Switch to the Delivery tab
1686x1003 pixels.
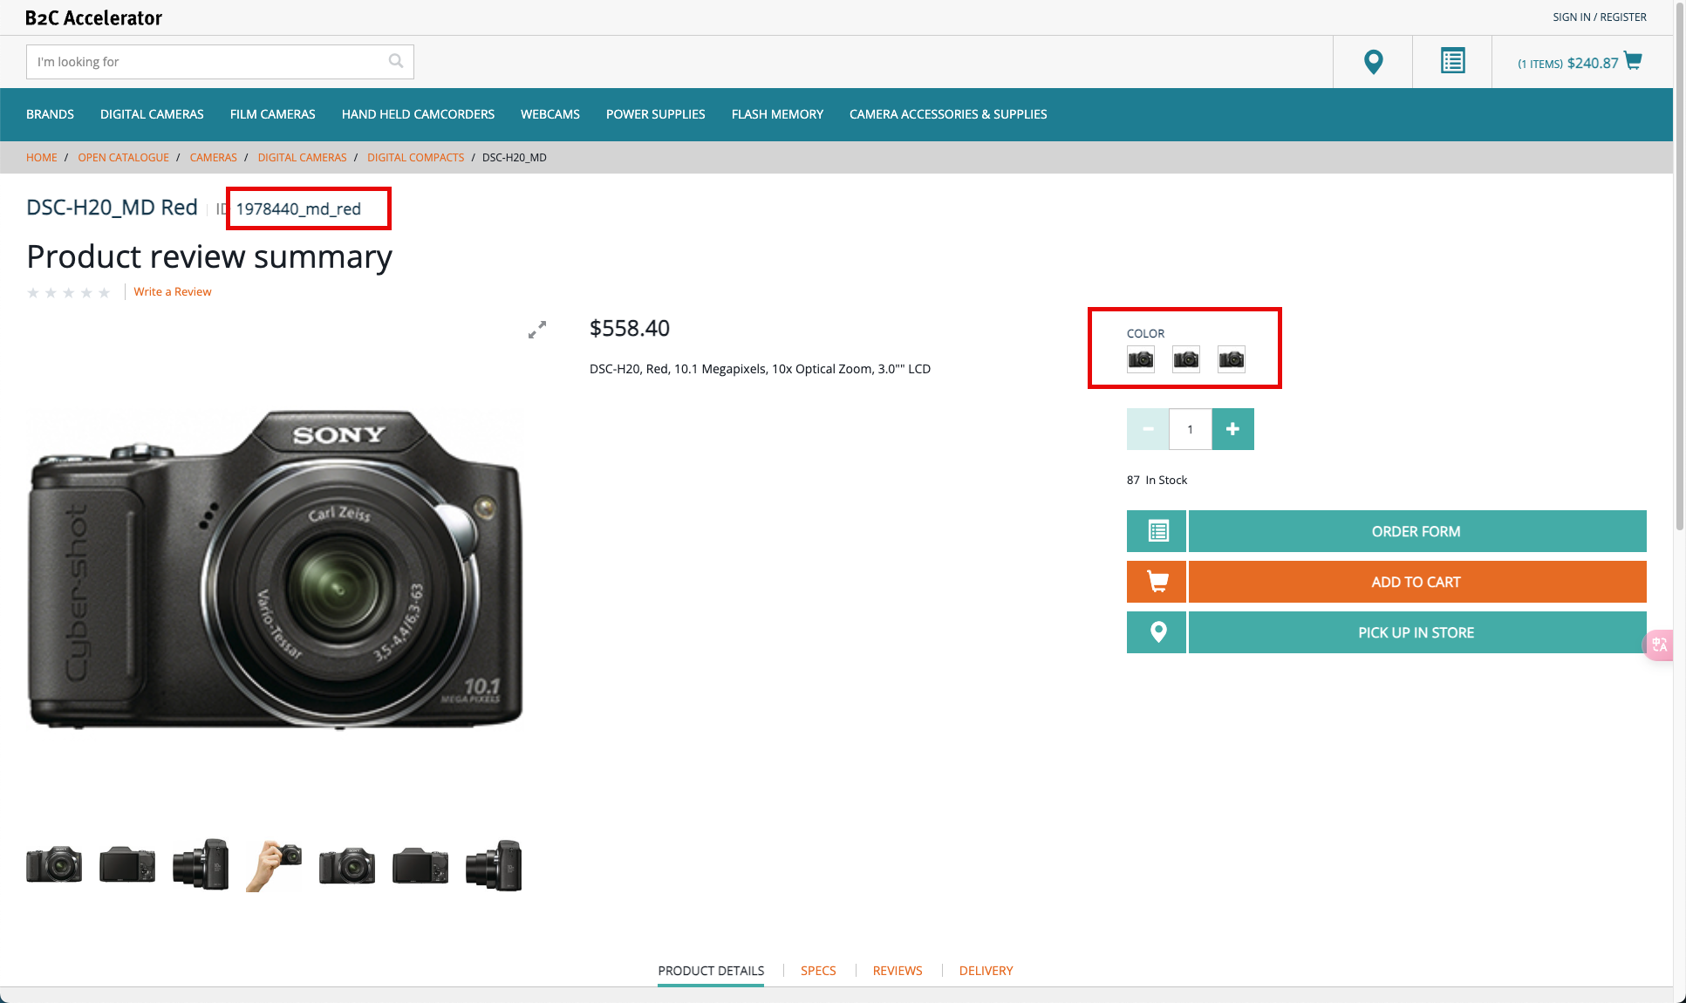(x=986, y=971)
